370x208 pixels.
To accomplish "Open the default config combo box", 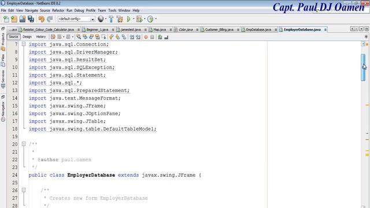I will pos(76,19).
